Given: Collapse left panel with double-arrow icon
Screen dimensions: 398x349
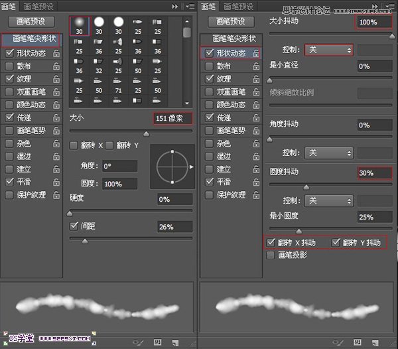Looking at the screenshot, I should (175, 7).
